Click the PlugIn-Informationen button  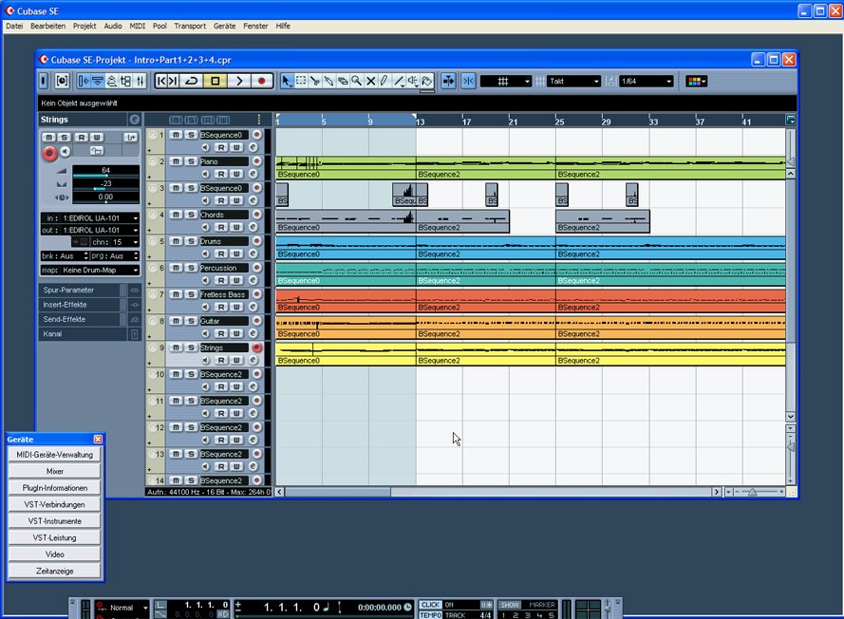55,488
